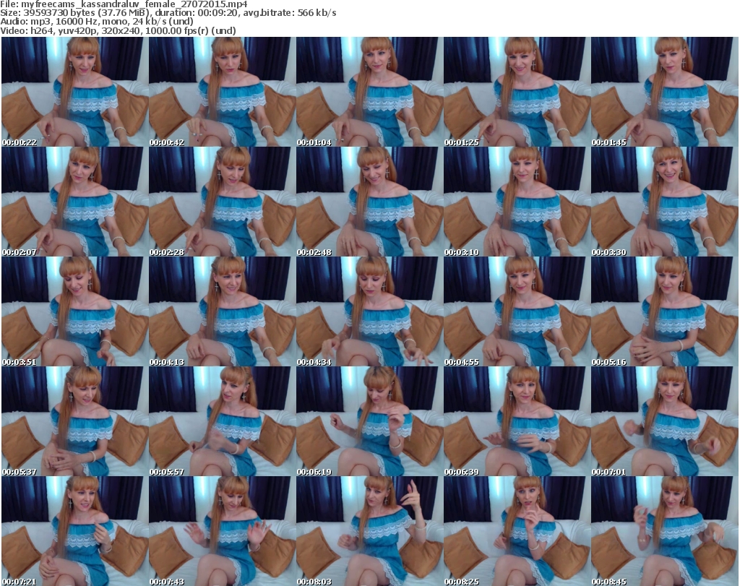This screenshot has width=740, height=586.
Task: Select the thumbnail frame at 00:07:43
Action: (222, 531)
